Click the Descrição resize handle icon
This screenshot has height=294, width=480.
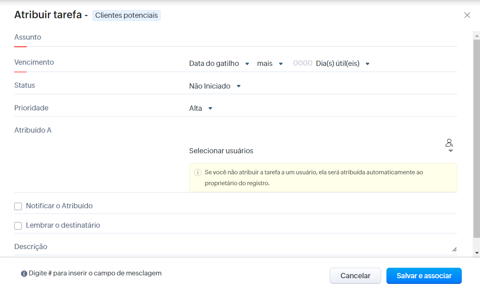pyautogui.click(x=454, y=250)
